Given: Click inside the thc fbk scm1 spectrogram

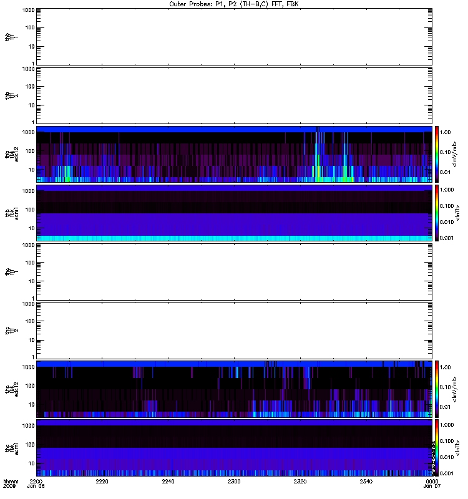Looking at the screenshot, I should (234, 448).
